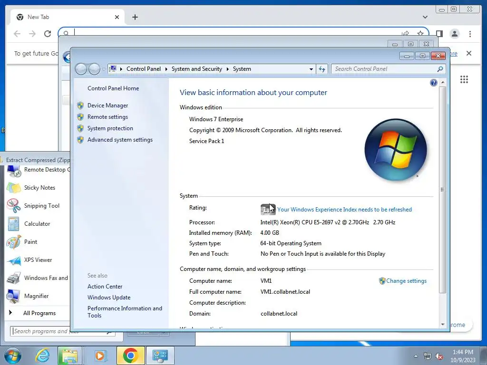487x365 pixels.
Task: Click the System and Security breadcrumb
Action: (x=196, y=69)
